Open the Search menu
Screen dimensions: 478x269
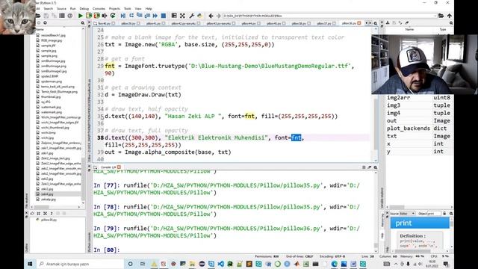[48, 8]
